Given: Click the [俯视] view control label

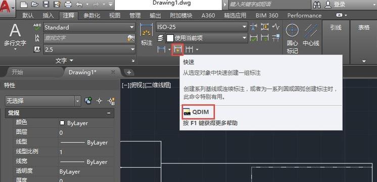Looking at the screenshot, I should click(x=137, y=85).
